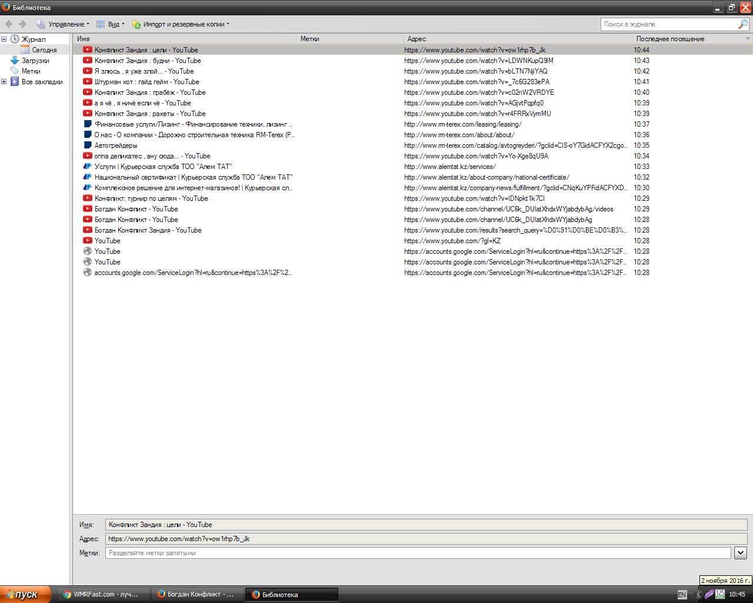Select row Я злюсь, я уже злой

tap(413, 71)
